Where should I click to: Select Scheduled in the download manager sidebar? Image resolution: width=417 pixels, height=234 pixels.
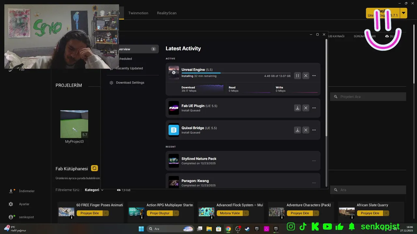pyautogui.click(x=125, y=59)
